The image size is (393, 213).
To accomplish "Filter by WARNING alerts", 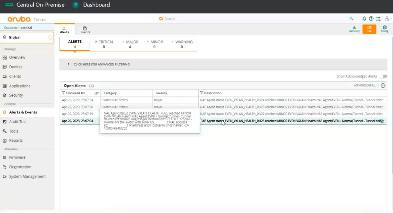I will (x=182, y=44).
